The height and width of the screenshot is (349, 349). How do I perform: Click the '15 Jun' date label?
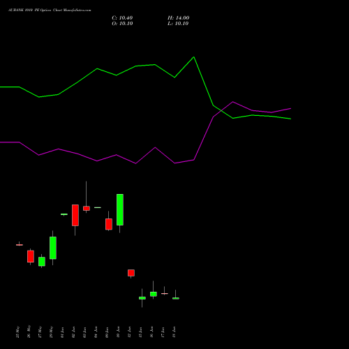pyautogui.click(x=141, y=332)
